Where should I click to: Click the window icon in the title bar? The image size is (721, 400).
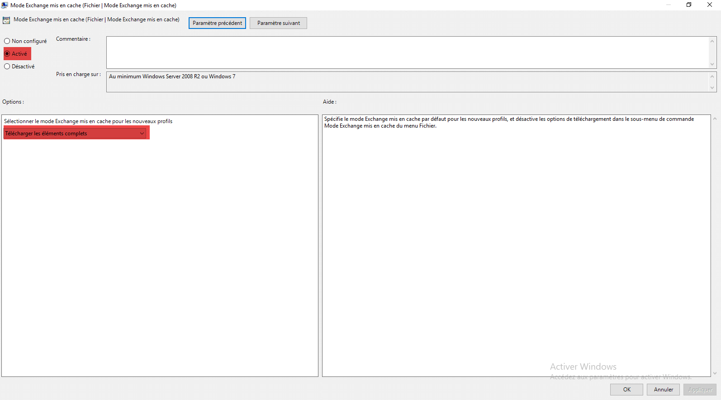coord(5,5)
